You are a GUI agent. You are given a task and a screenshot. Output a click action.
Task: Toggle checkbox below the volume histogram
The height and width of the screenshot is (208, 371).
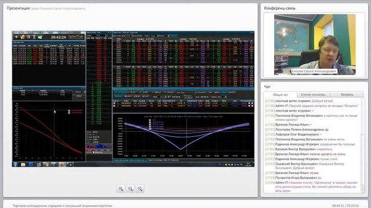coord(93,153)
